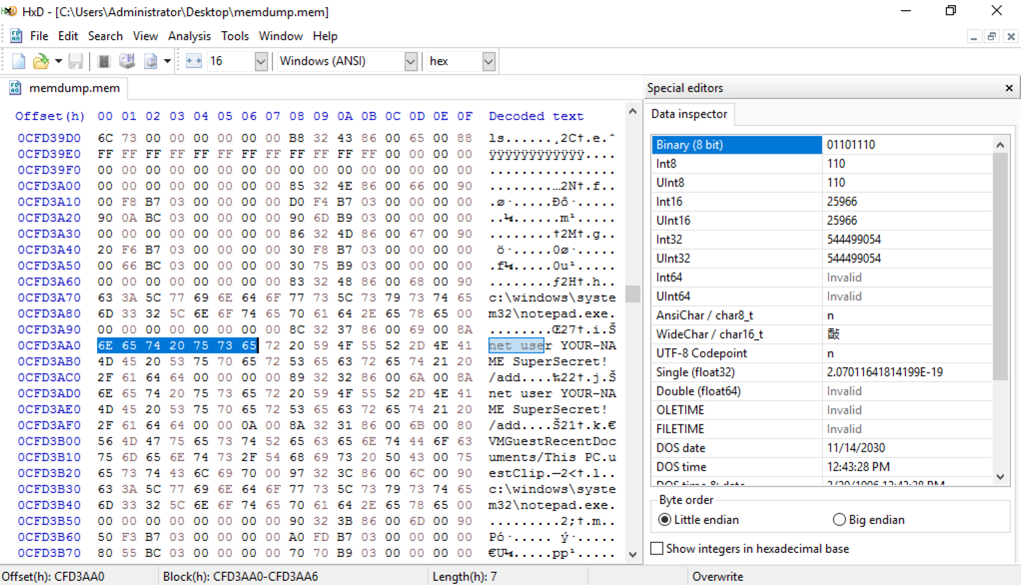Select the UTF-8 Codepoint row

[x=822, y=352]
